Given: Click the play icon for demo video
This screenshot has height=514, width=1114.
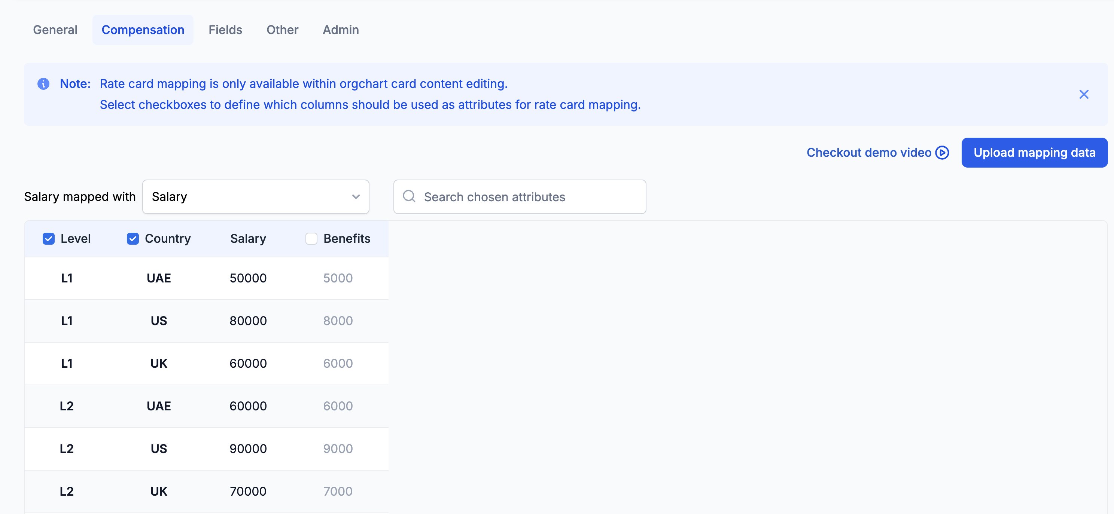Looking at the screenshot, I should tap(942, 153).
